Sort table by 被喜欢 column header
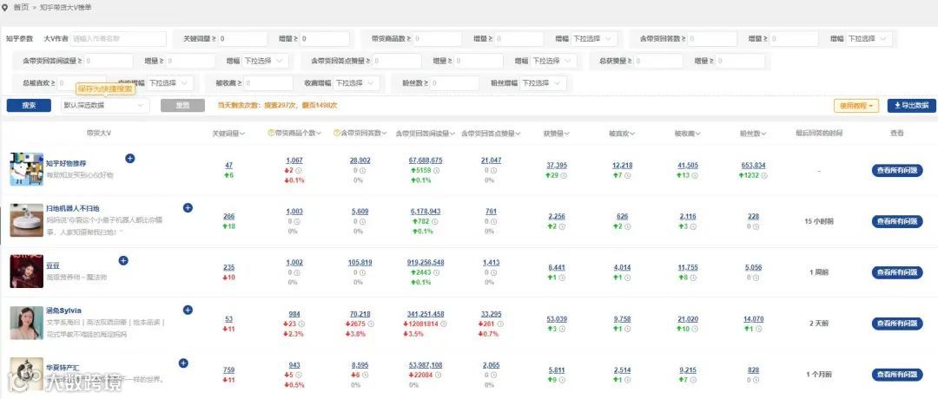 click(x=621, y=134)
